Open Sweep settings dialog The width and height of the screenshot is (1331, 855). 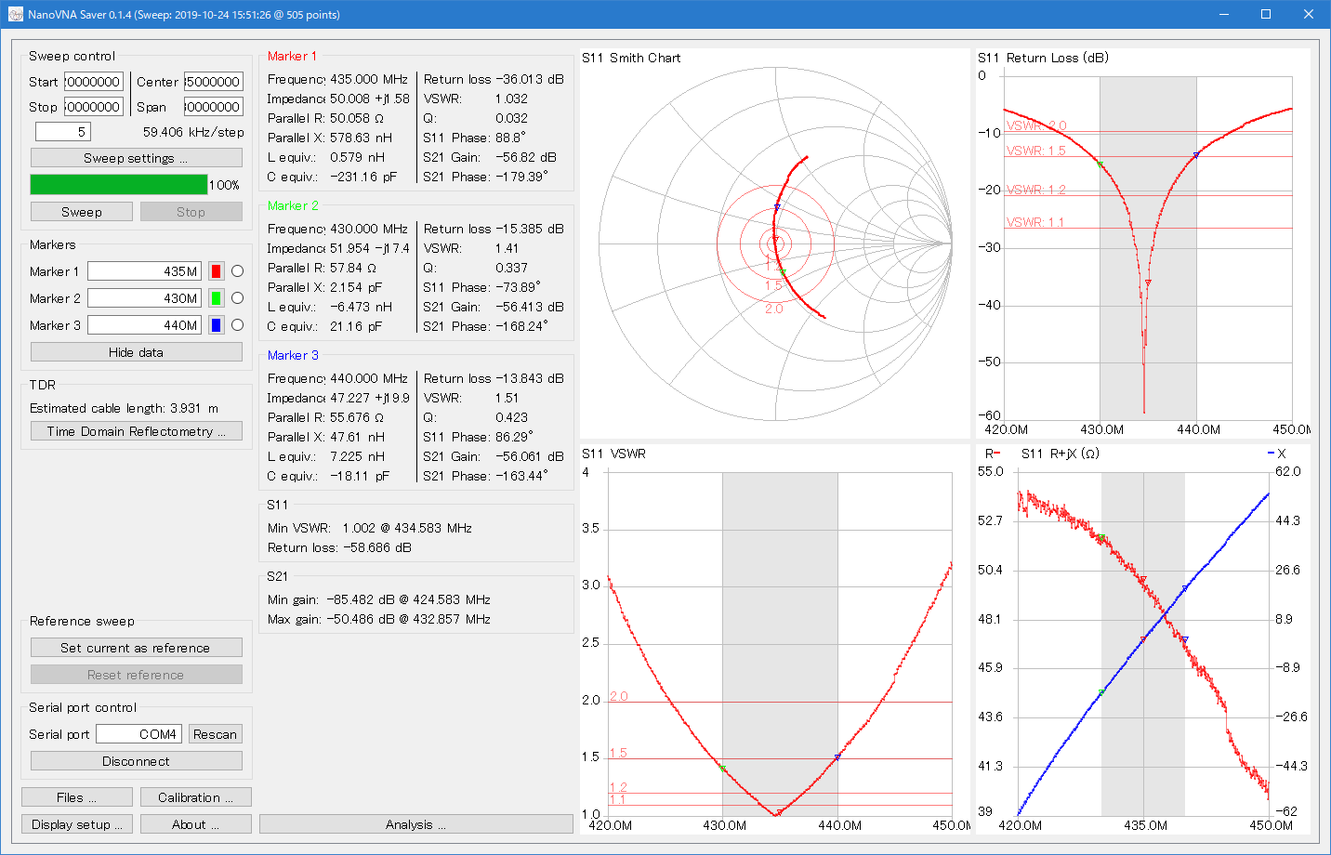[x=136, y=158]
